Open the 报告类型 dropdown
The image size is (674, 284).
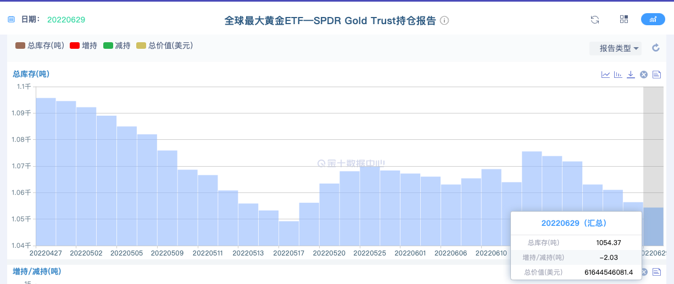point(615,48)
